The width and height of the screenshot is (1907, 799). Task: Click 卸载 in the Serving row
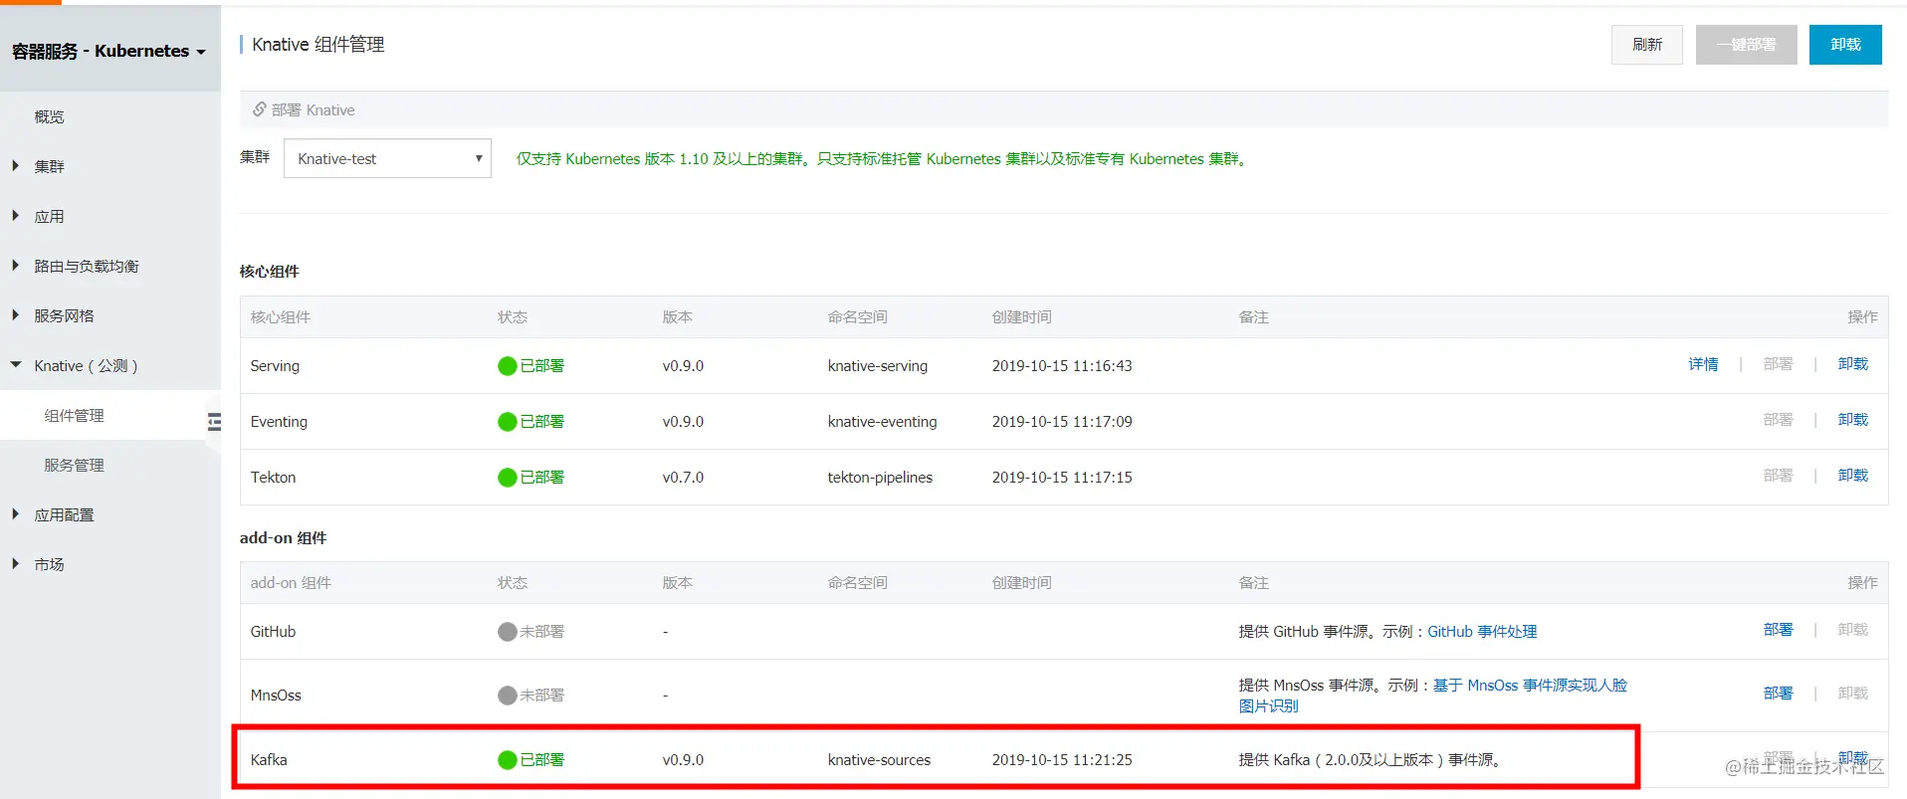tap(1852, 364)
